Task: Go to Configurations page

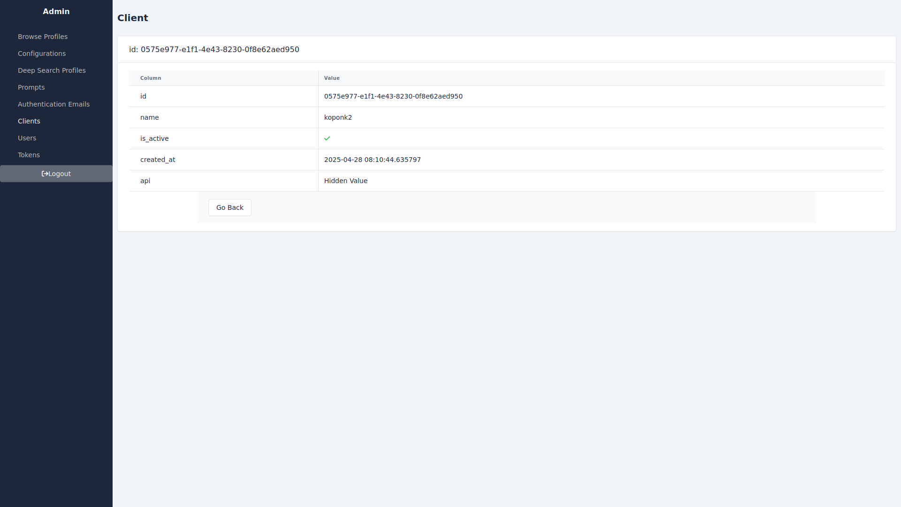Action: 42,54
